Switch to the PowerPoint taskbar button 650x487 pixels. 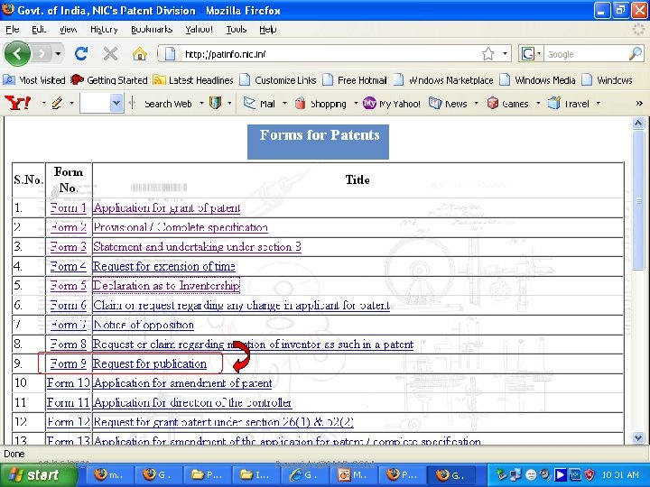tap(354, 475)
